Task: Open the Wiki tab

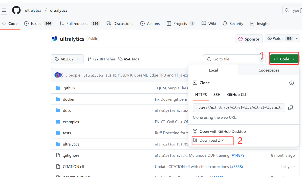Action: [208, 23]
